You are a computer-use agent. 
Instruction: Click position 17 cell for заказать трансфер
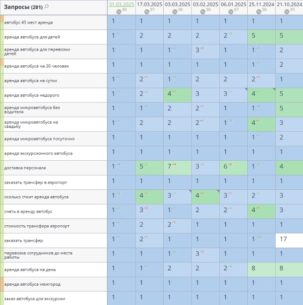click(289, 240)
